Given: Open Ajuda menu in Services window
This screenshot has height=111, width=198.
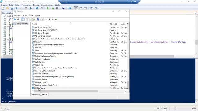Looking at the screenshot, I should [37, 15].
